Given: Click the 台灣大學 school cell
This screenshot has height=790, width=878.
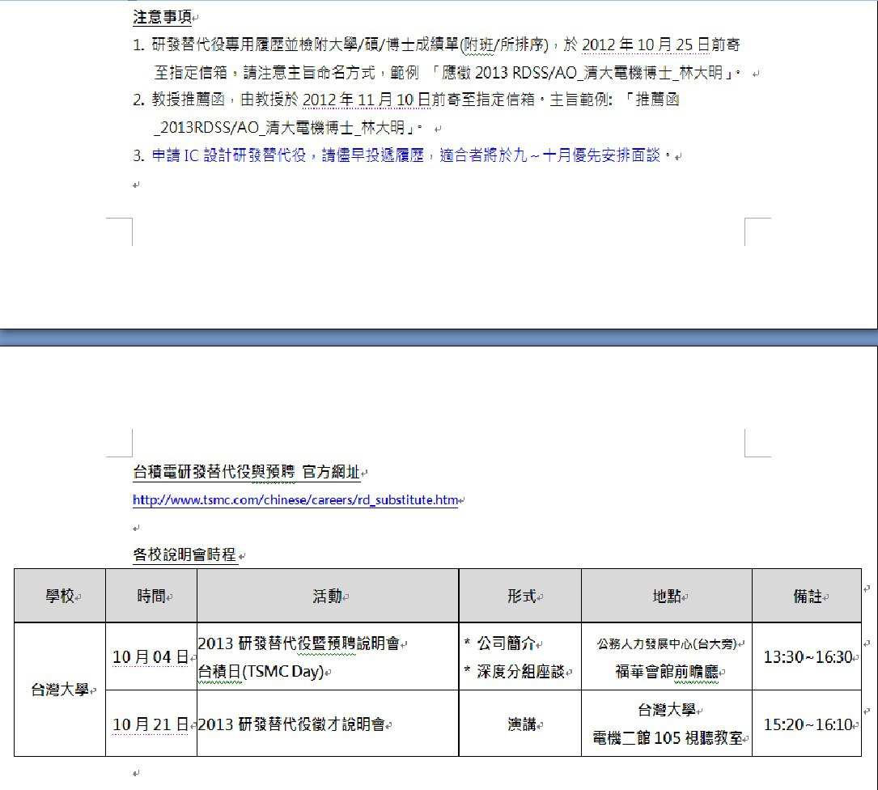Looking at the screenshot, I should [x=60, y=690].
